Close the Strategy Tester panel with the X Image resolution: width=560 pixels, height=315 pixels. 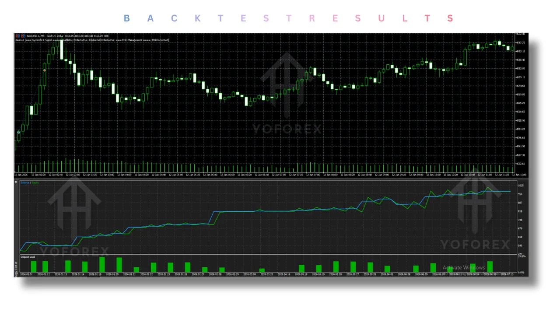pyautogui.click(x=16, y=182)
